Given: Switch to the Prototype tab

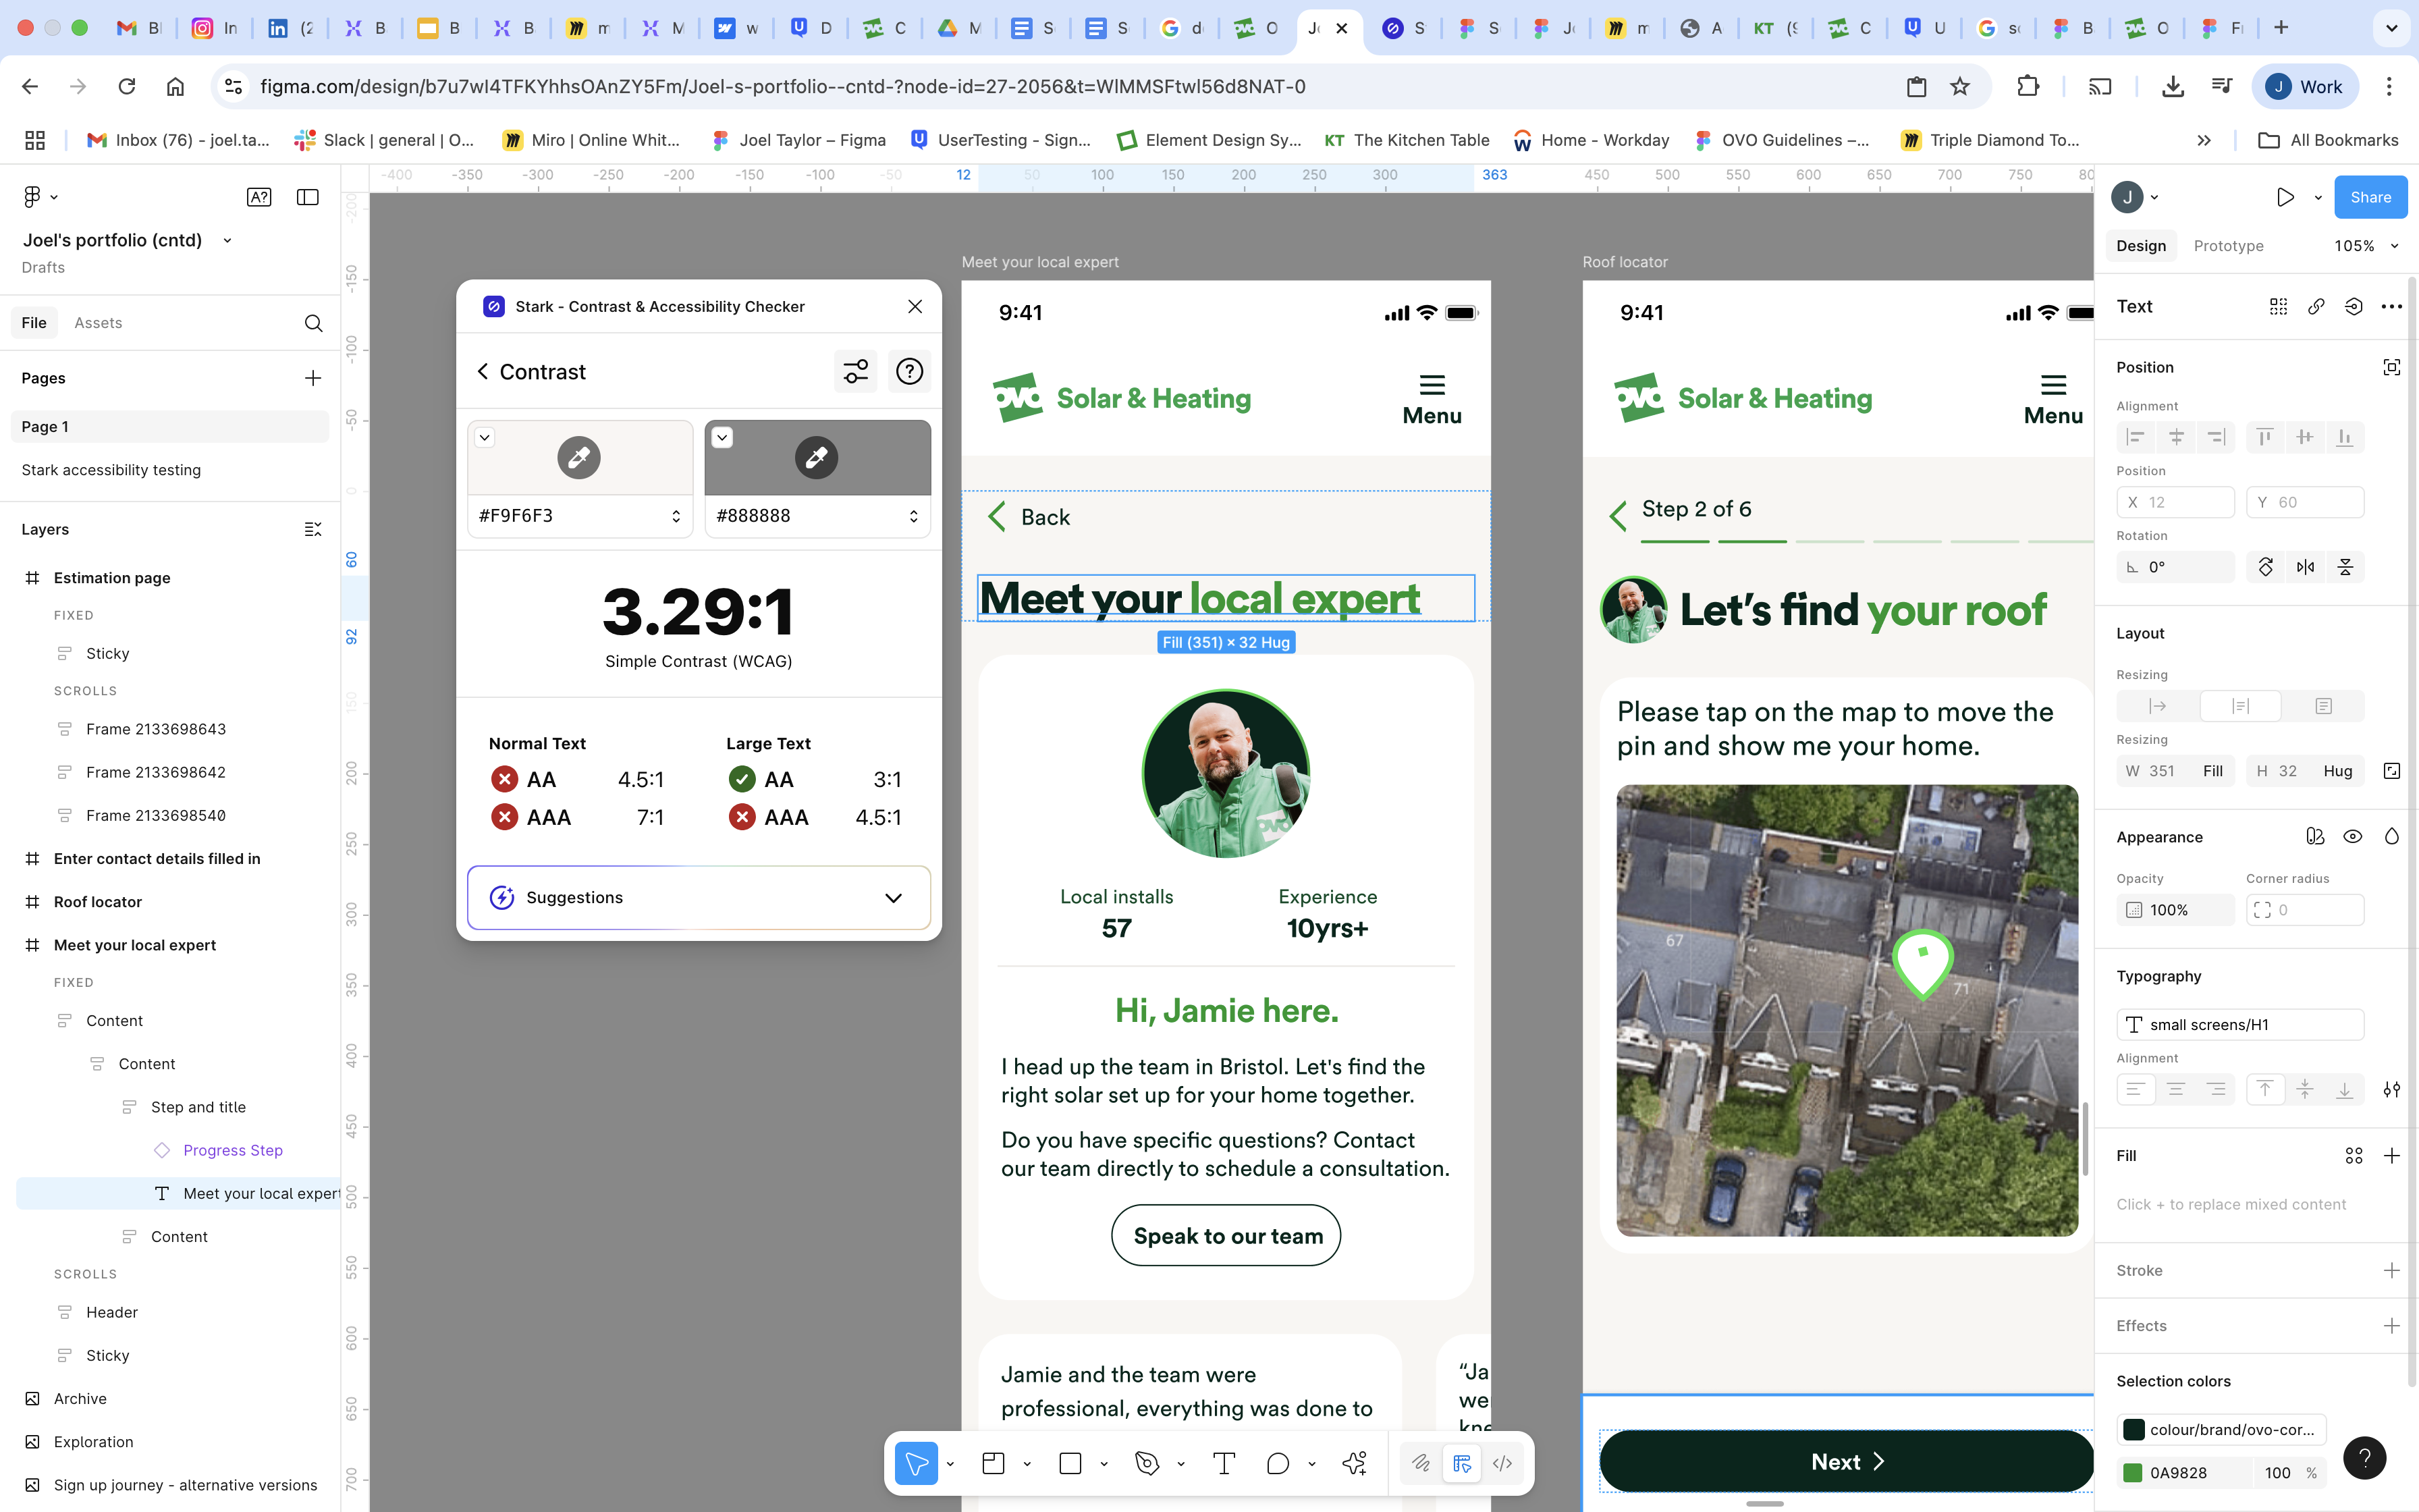Looking at the screenshot, I should (x=2228, y=246).
